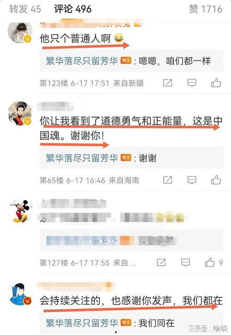Select the 评论 496 tab
This screenshot has width=231, height=335.
point(73,9)
